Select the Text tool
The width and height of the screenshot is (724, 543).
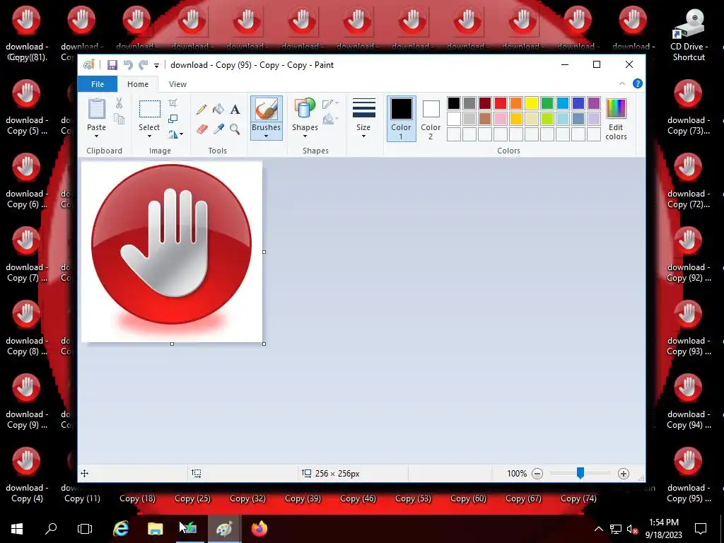tap(235, 110)
